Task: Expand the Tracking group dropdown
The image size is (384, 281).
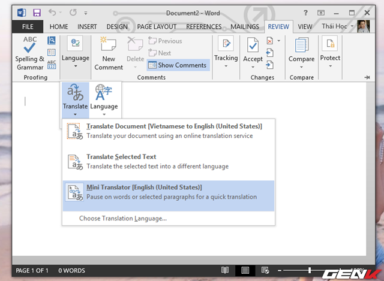Action: pyautogui.click(x=226, y=52)
